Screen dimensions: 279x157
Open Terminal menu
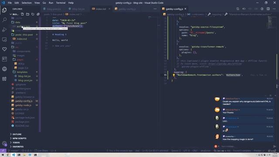coord(61,3)
